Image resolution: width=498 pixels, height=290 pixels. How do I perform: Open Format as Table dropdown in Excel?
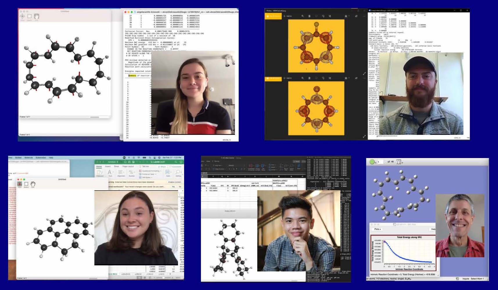pyautogui.click(x=148, y=174)
